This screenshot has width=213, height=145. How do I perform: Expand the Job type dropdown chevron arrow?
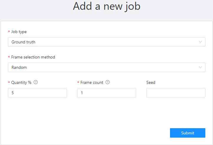click(x=201, y=42)
